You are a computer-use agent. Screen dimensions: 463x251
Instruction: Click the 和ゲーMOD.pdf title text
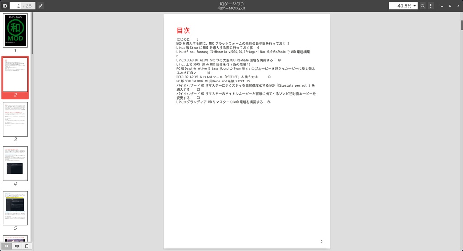pyautogui.click(x=231, y=8)
